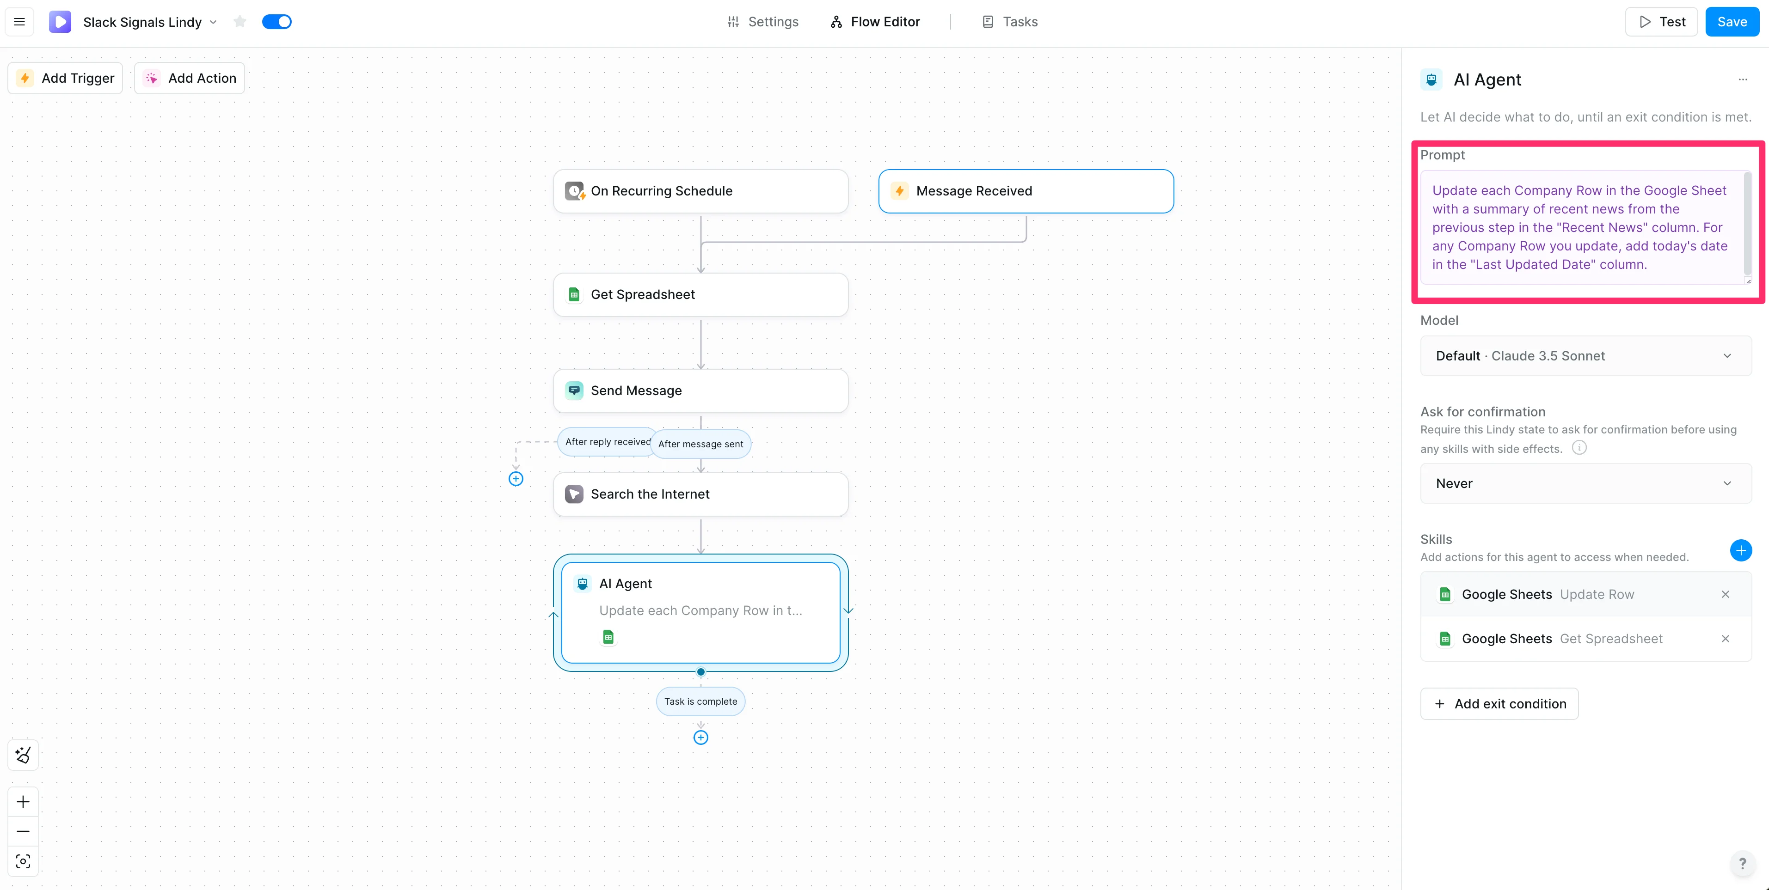This screenshot has height=890, width=1769.
Task: Click the info icon beside confirmation description
Action: pyautogui.click(x=1579, y=448)
